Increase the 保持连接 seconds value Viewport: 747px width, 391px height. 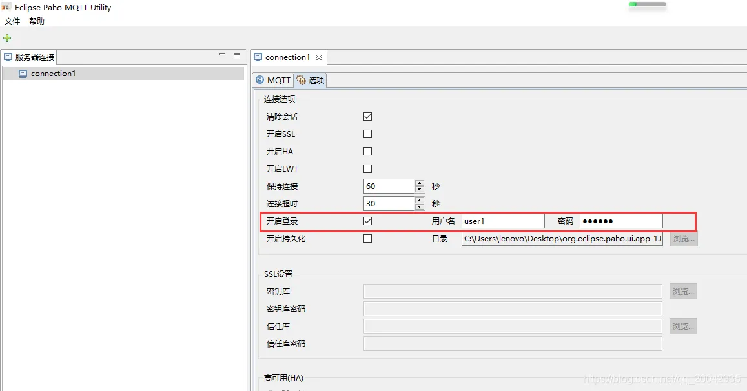coord(420,183)
